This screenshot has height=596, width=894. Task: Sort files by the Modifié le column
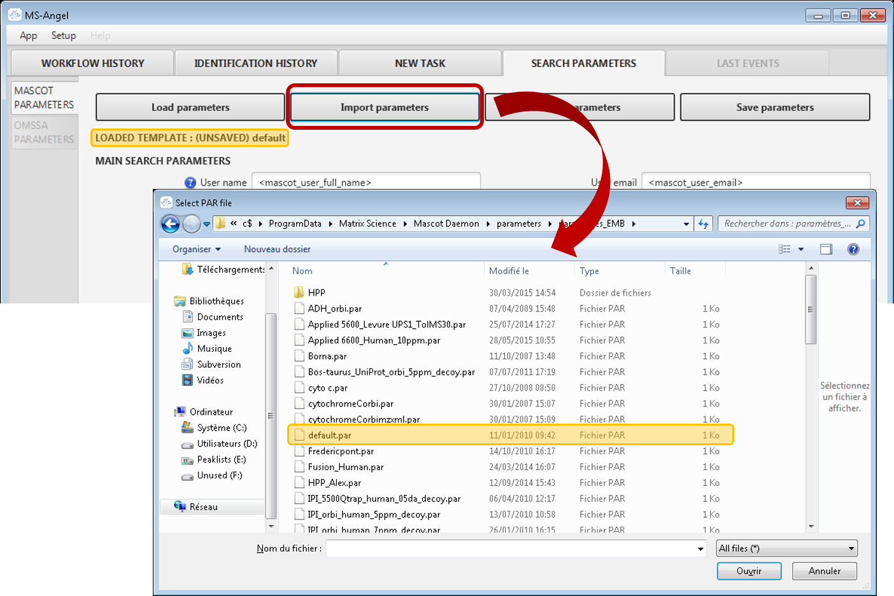click(509, 271)
